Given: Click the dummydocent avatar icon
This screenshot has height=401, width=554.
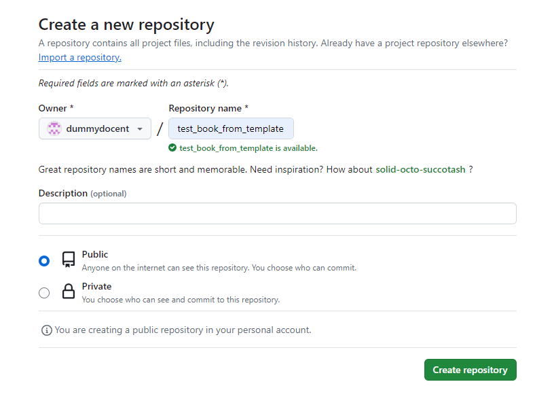Looking at the screenshot, I should 55,128.
